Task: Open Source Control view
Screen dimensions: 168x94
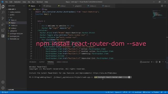Action: (3, 18)
